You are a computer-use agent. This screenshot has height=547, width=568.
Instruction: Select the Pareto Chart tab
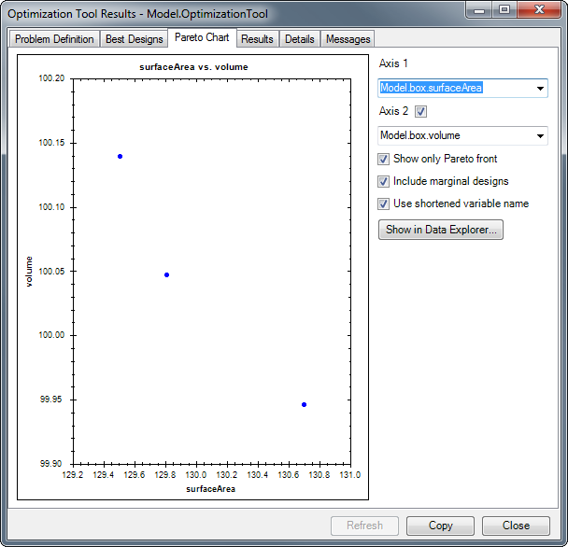click(201, 37)
